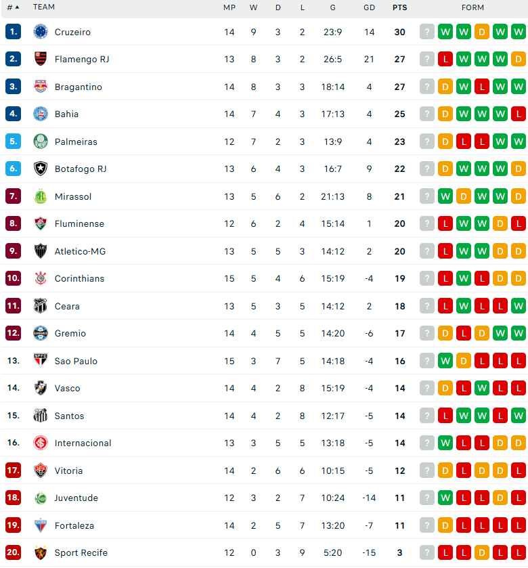Viewport: 528px width, 568px height.
Task: Sort standings by PTS column header
Action: pyautogui.click(x=400, y=7)
